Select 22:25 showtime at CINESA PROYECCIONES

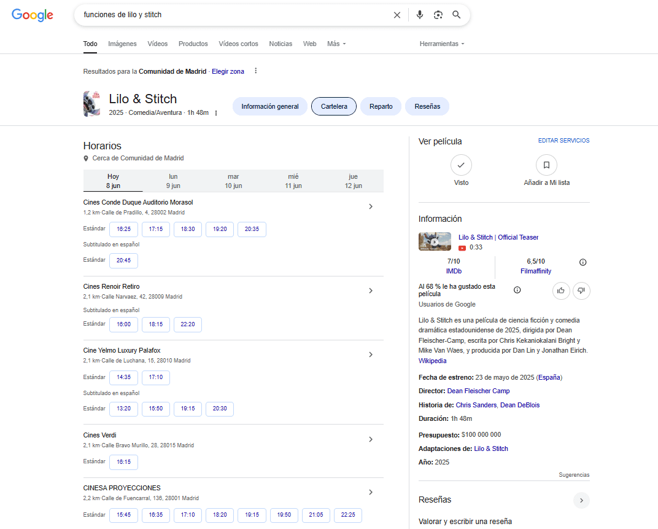348,515
